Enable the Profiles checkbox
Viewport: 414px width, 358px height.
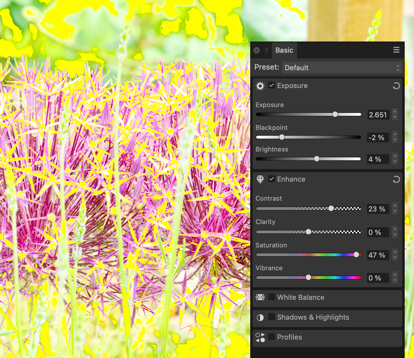(272, 337)
